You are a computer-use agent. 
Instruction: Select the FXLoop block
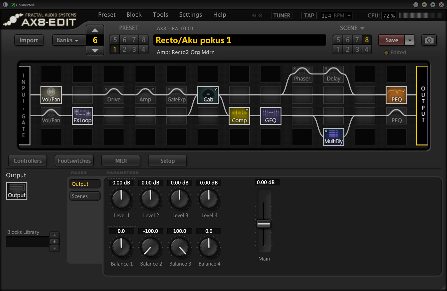(82, 116)
